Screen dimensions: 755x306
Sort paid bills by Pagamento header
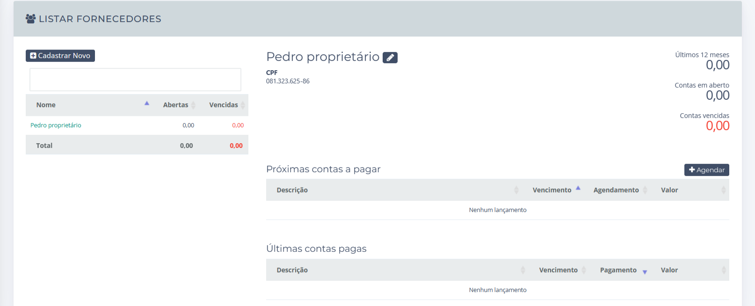click(618, 270)
